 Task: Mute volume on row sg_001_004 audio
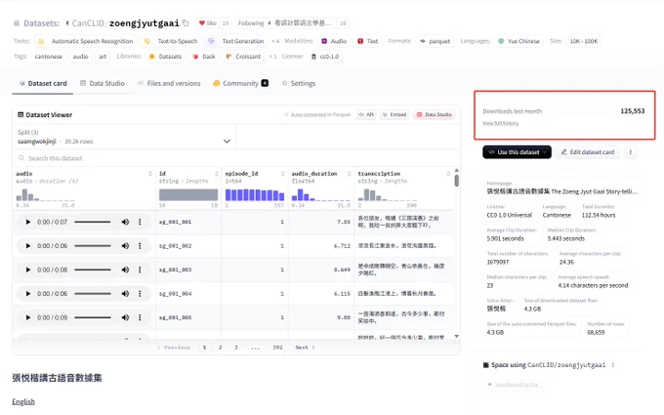pyautogui.click(x=125, y=294)
